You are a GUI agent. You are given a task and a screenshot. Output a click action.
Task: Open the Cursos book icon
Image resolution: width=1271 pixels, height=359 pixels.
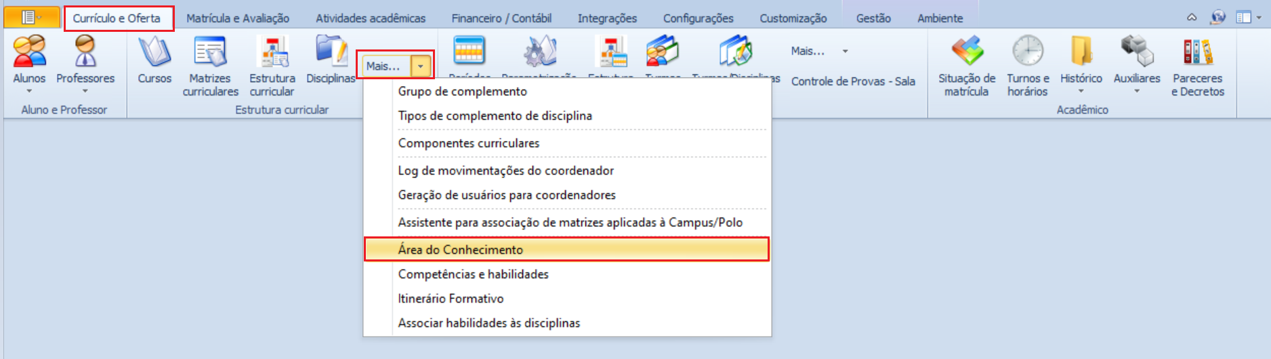click(154, 51)
